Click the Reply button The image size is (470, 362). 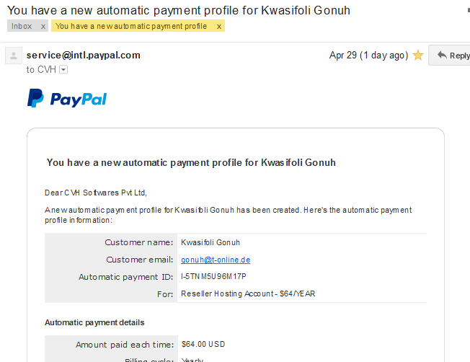pyautogui.click(x=451, y=56)
